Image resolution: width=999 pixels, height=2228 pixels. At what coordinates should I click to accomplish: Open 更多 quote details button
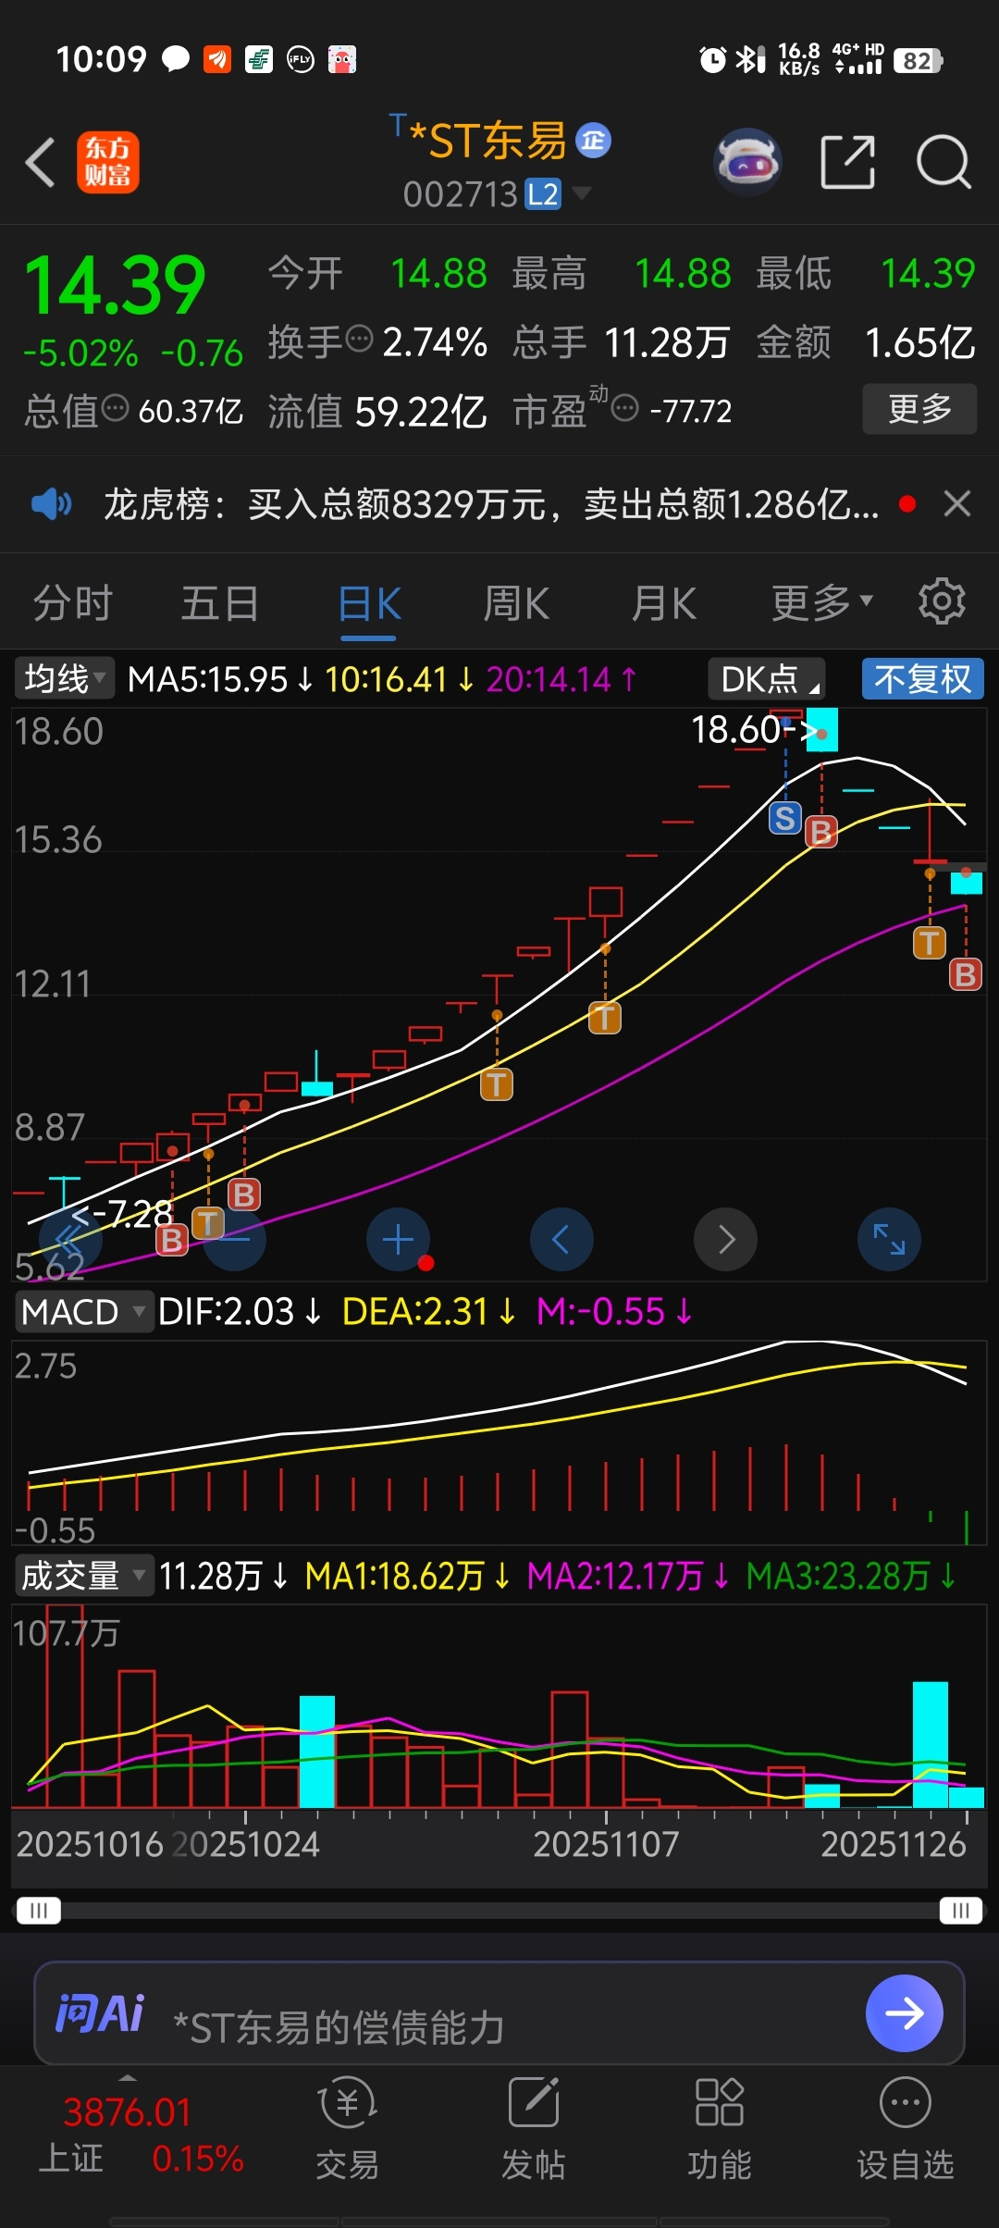click(919, 408)
